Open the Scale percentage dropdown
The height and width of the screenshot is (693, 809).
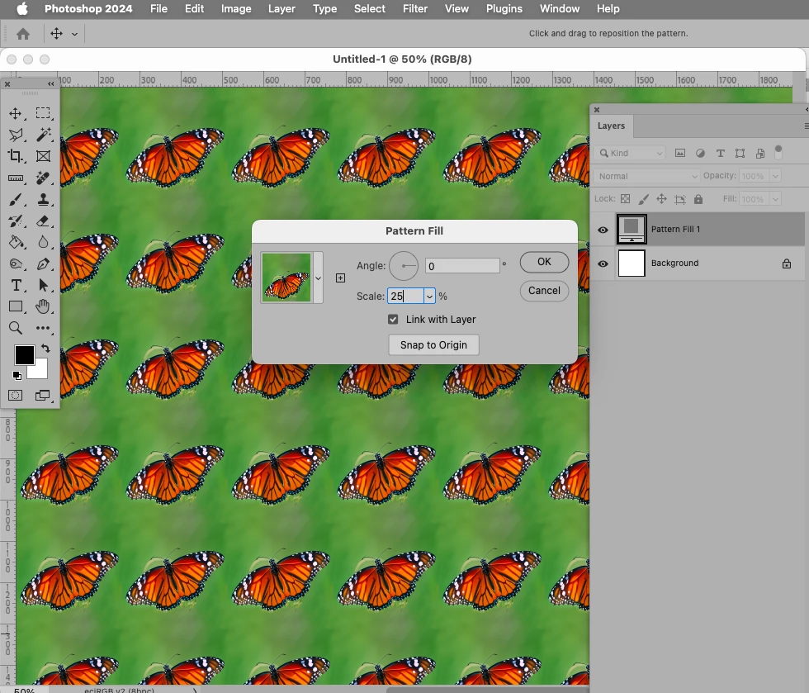pos(429,297)
